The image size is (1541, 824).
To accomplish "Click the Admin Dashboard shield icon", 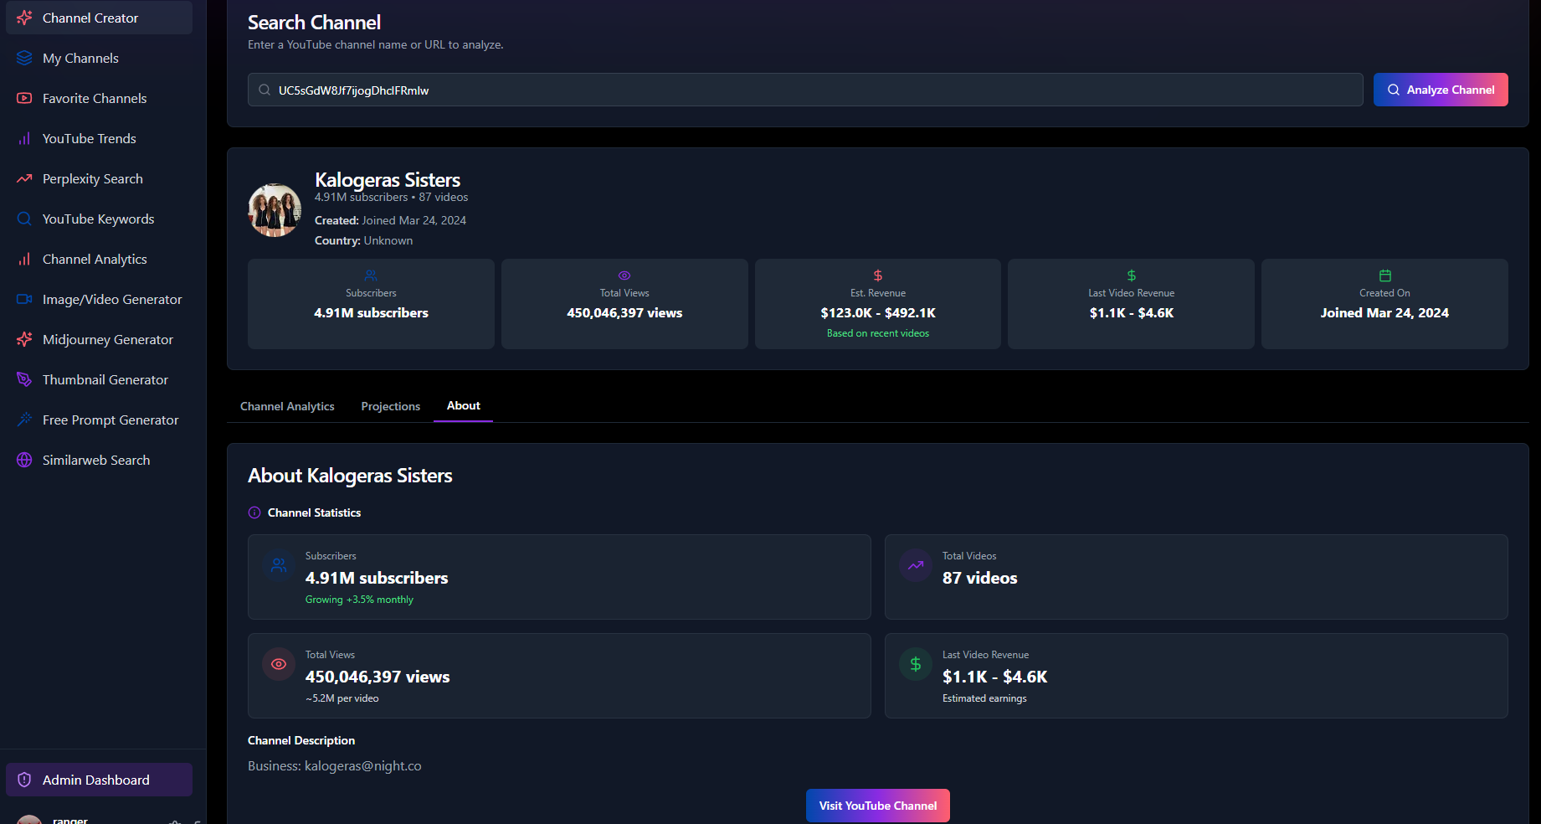I will coord(24,780).
